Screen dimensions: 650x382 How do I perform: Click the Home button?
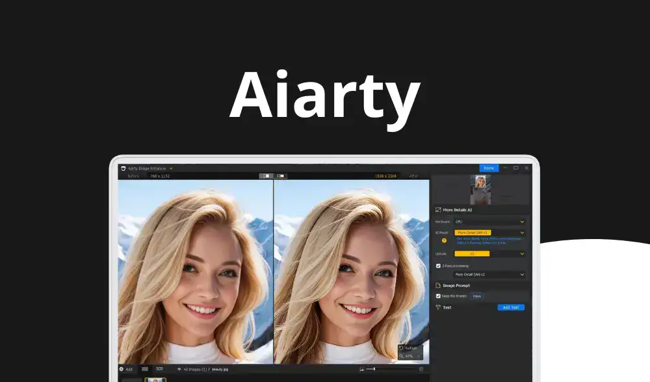pos(489,168)
